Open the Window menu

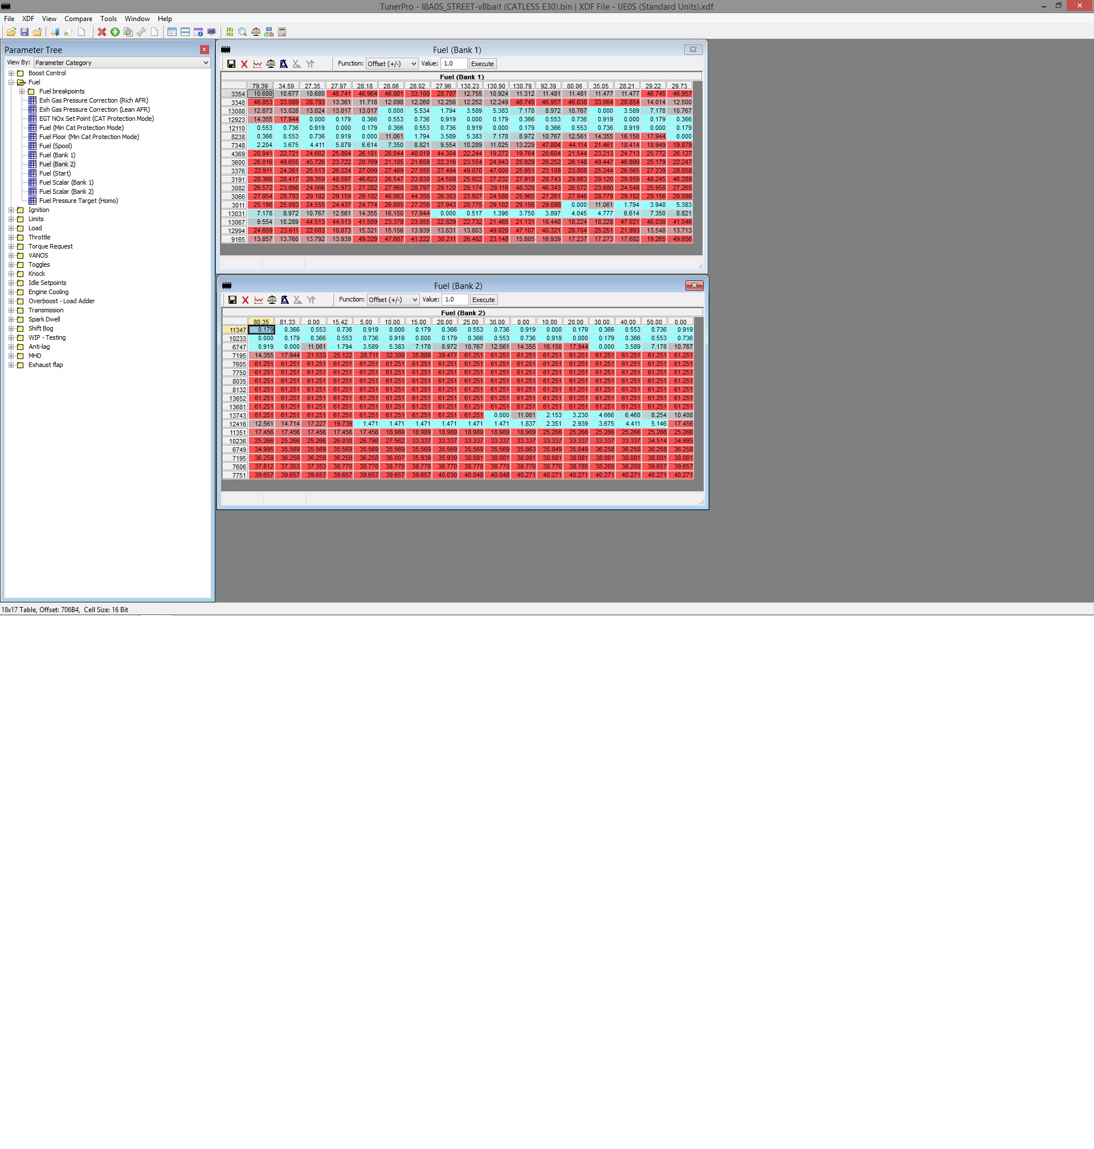point(138,19)
